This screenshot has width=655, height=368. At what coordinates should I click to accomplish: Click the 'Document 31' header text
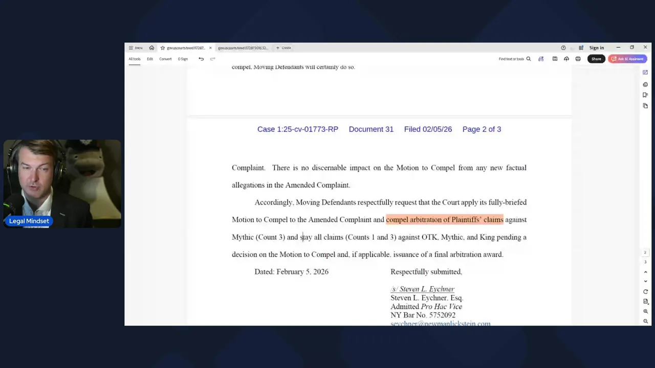pos(371,129)
